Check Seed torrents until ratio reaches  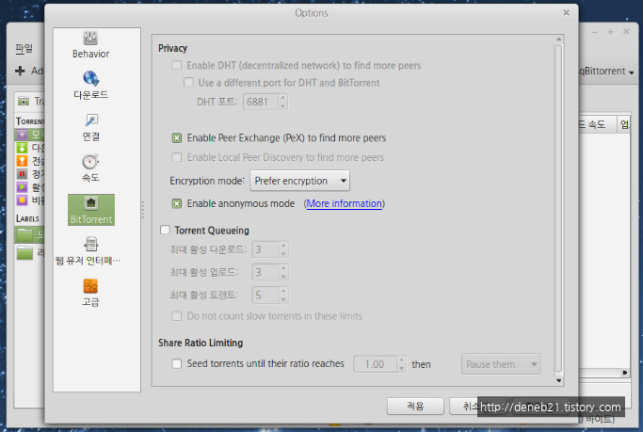point(177,363)
